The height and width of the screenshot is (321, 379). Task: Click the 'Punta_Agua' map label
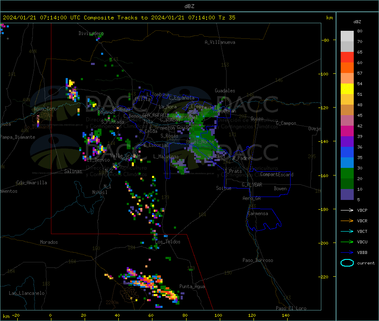[192, 286]
